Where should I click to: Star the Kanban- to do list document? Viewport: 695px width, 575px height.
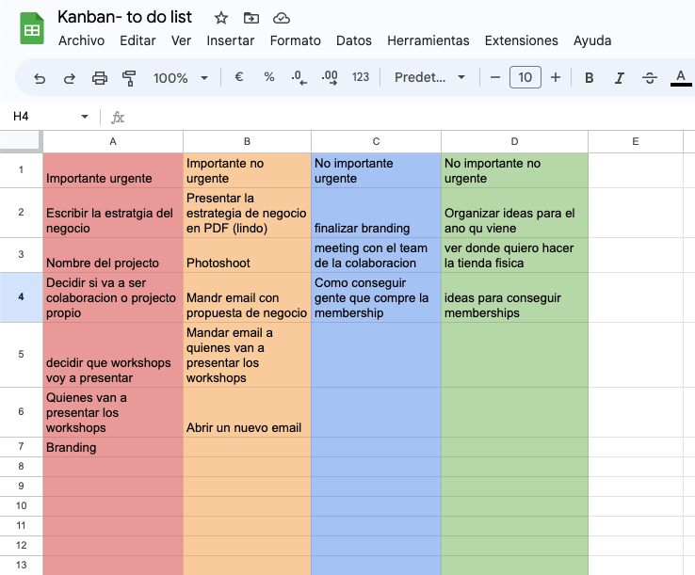tap(220, 18)
